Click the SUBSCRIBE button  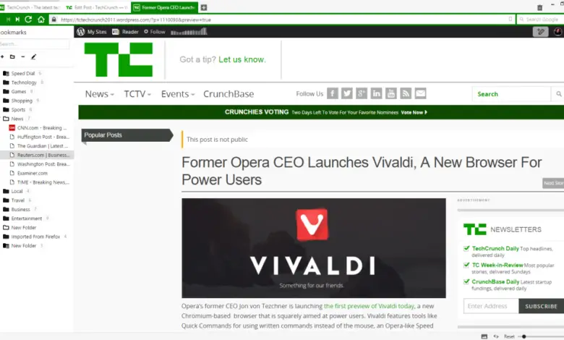click(x=541, y=306)
